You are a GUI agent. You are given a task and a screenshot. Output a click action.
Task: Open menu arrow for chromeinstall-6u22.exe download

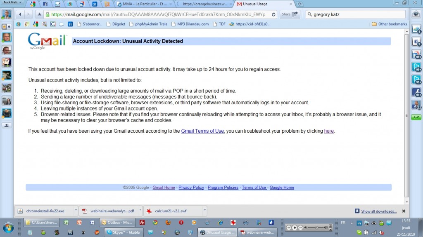(76, 210)
